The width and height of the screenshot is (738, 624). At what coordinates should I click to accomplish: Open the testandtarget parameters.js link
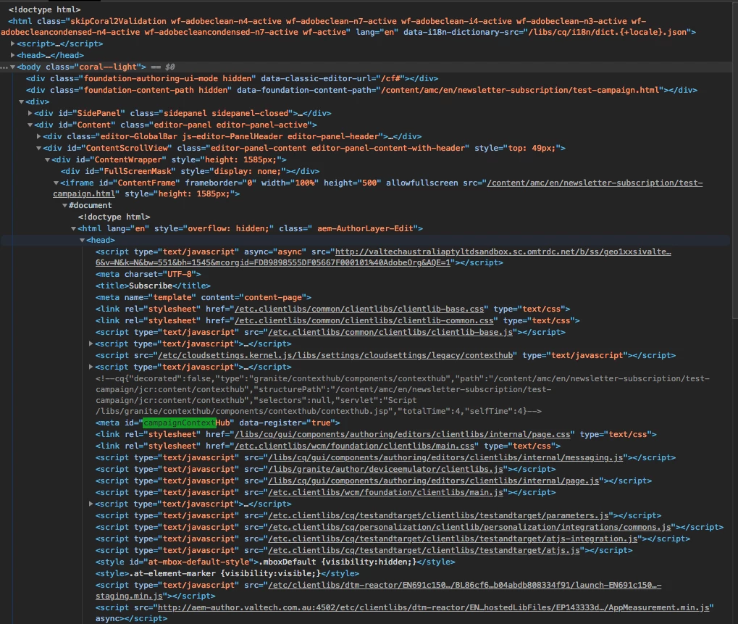(x=438, y=516)
